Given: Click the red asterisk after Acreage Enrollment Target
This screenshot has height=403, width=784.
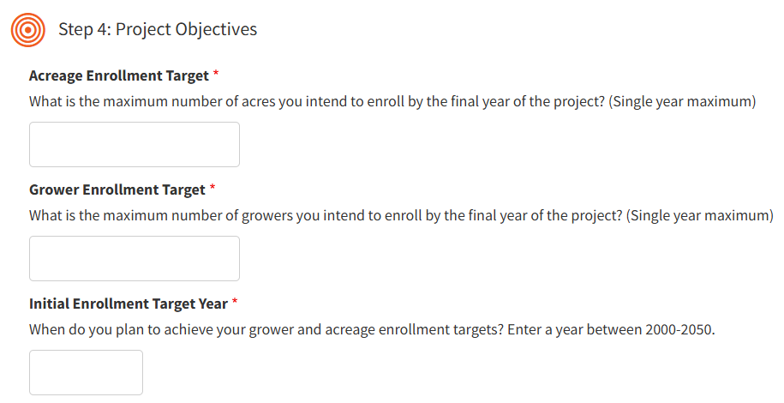Looking at the screenshot, I should point(217,75).
